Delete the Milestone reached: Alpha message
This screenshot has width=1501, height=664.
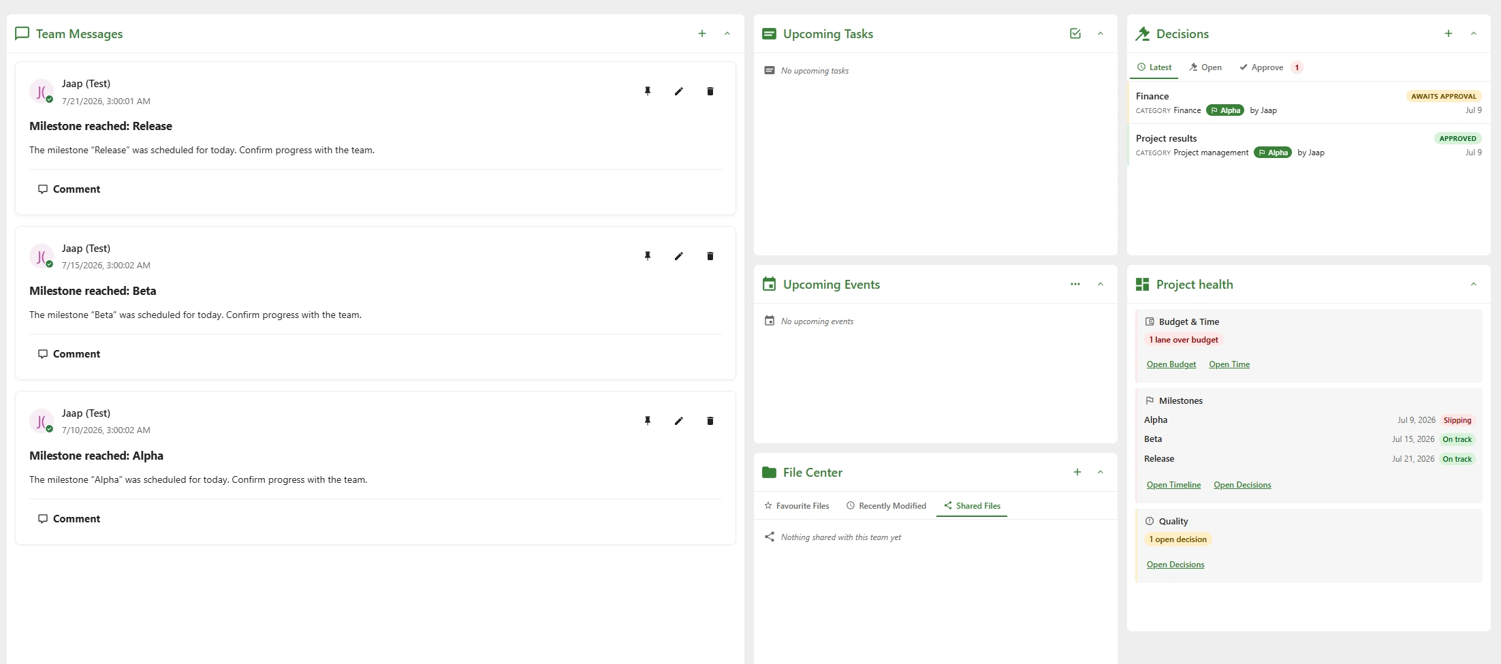(710, 421)
